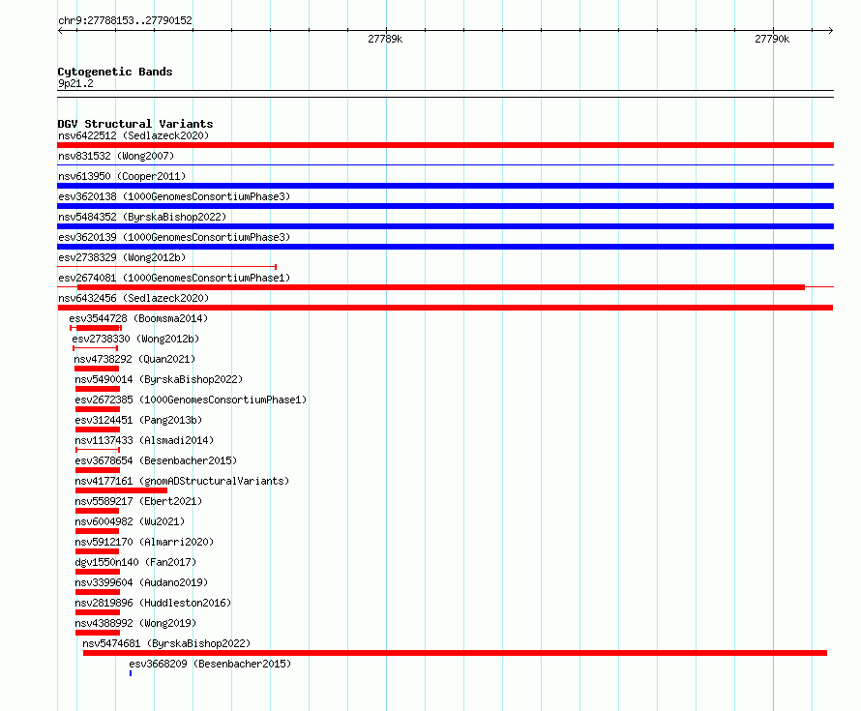Click the blue bar under esv3620139
This screenshot has height=711, width=861.
(445, 247)
